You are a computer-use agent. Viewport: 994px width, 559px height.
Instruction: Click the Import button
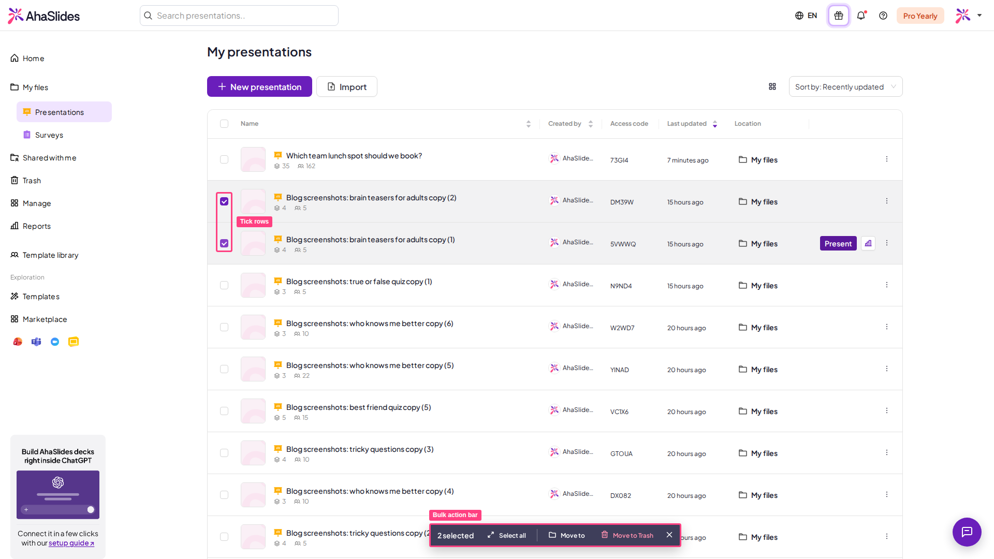(x=347, y=86)
